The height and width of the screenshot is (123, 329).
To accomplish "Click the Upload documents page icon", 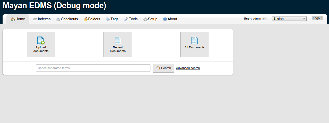I will pos(41,40).
